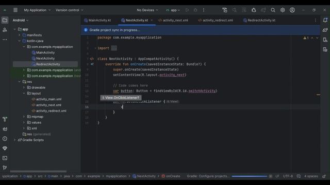
Task: Click the error stripe marker in scrollbar
Action: (x=318, y=95)
